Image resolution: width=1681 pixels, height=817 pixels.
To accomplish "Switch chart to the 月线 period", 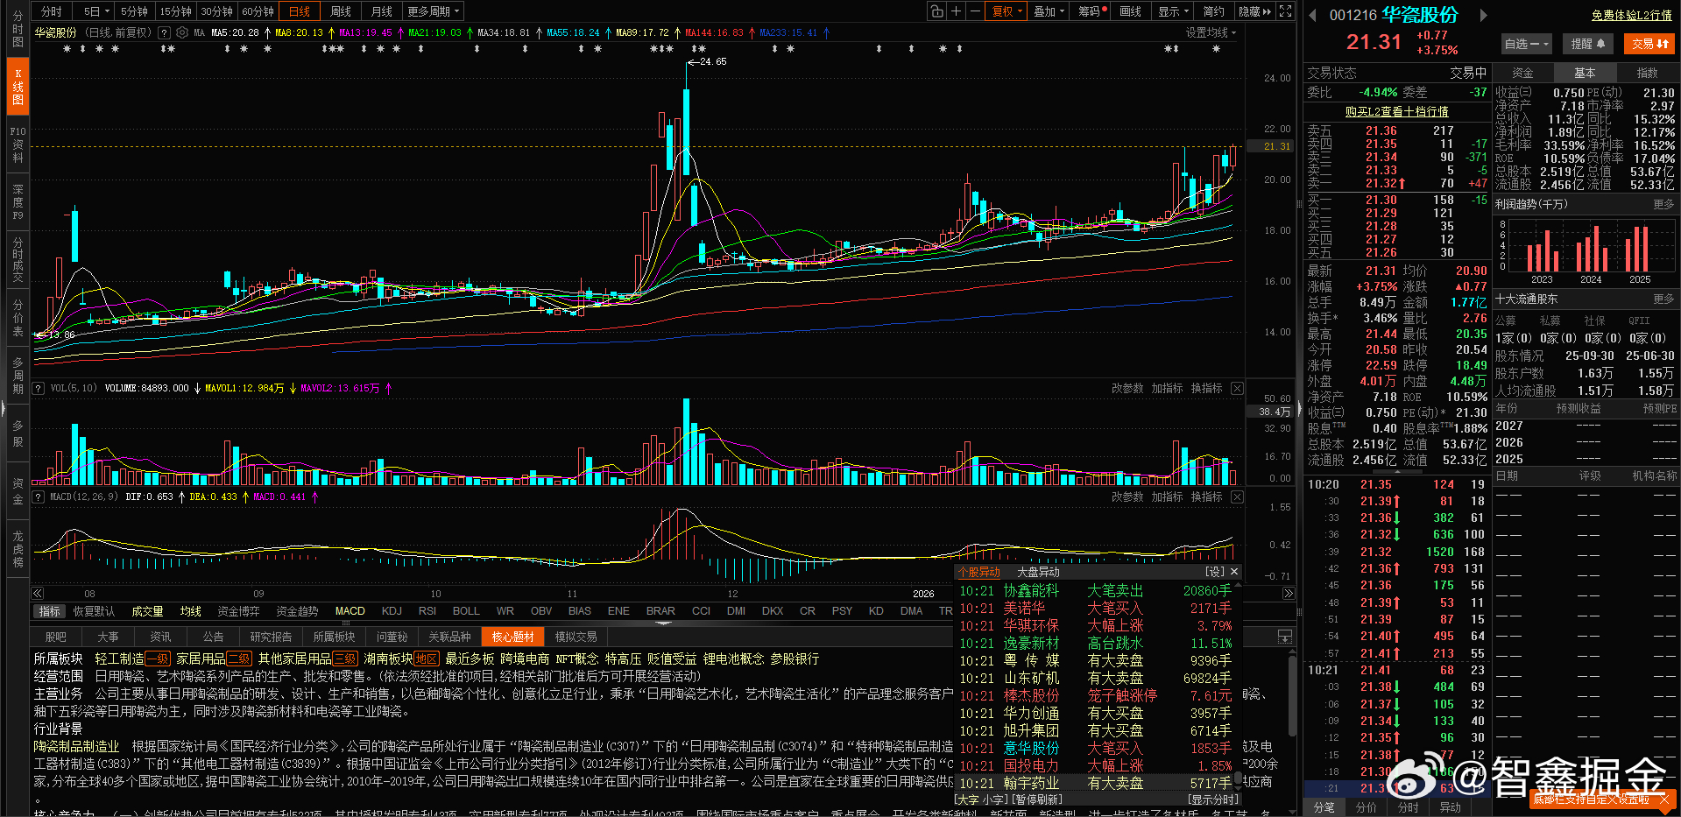I will [382, 11].
